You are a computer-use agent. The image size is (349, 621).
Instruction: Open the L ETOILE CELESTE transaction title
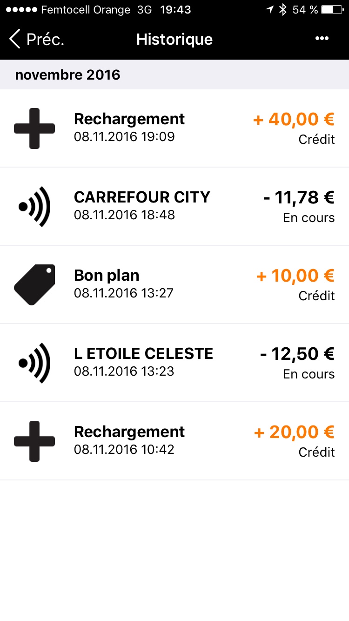(x=143, y=354)
